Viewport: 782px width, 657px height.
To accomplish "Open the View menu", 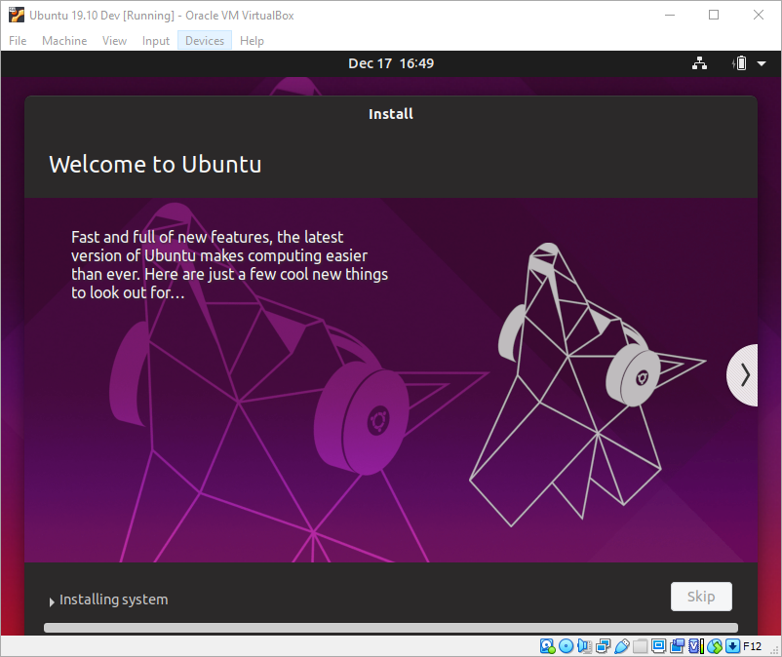I will (x=114, y=40).
